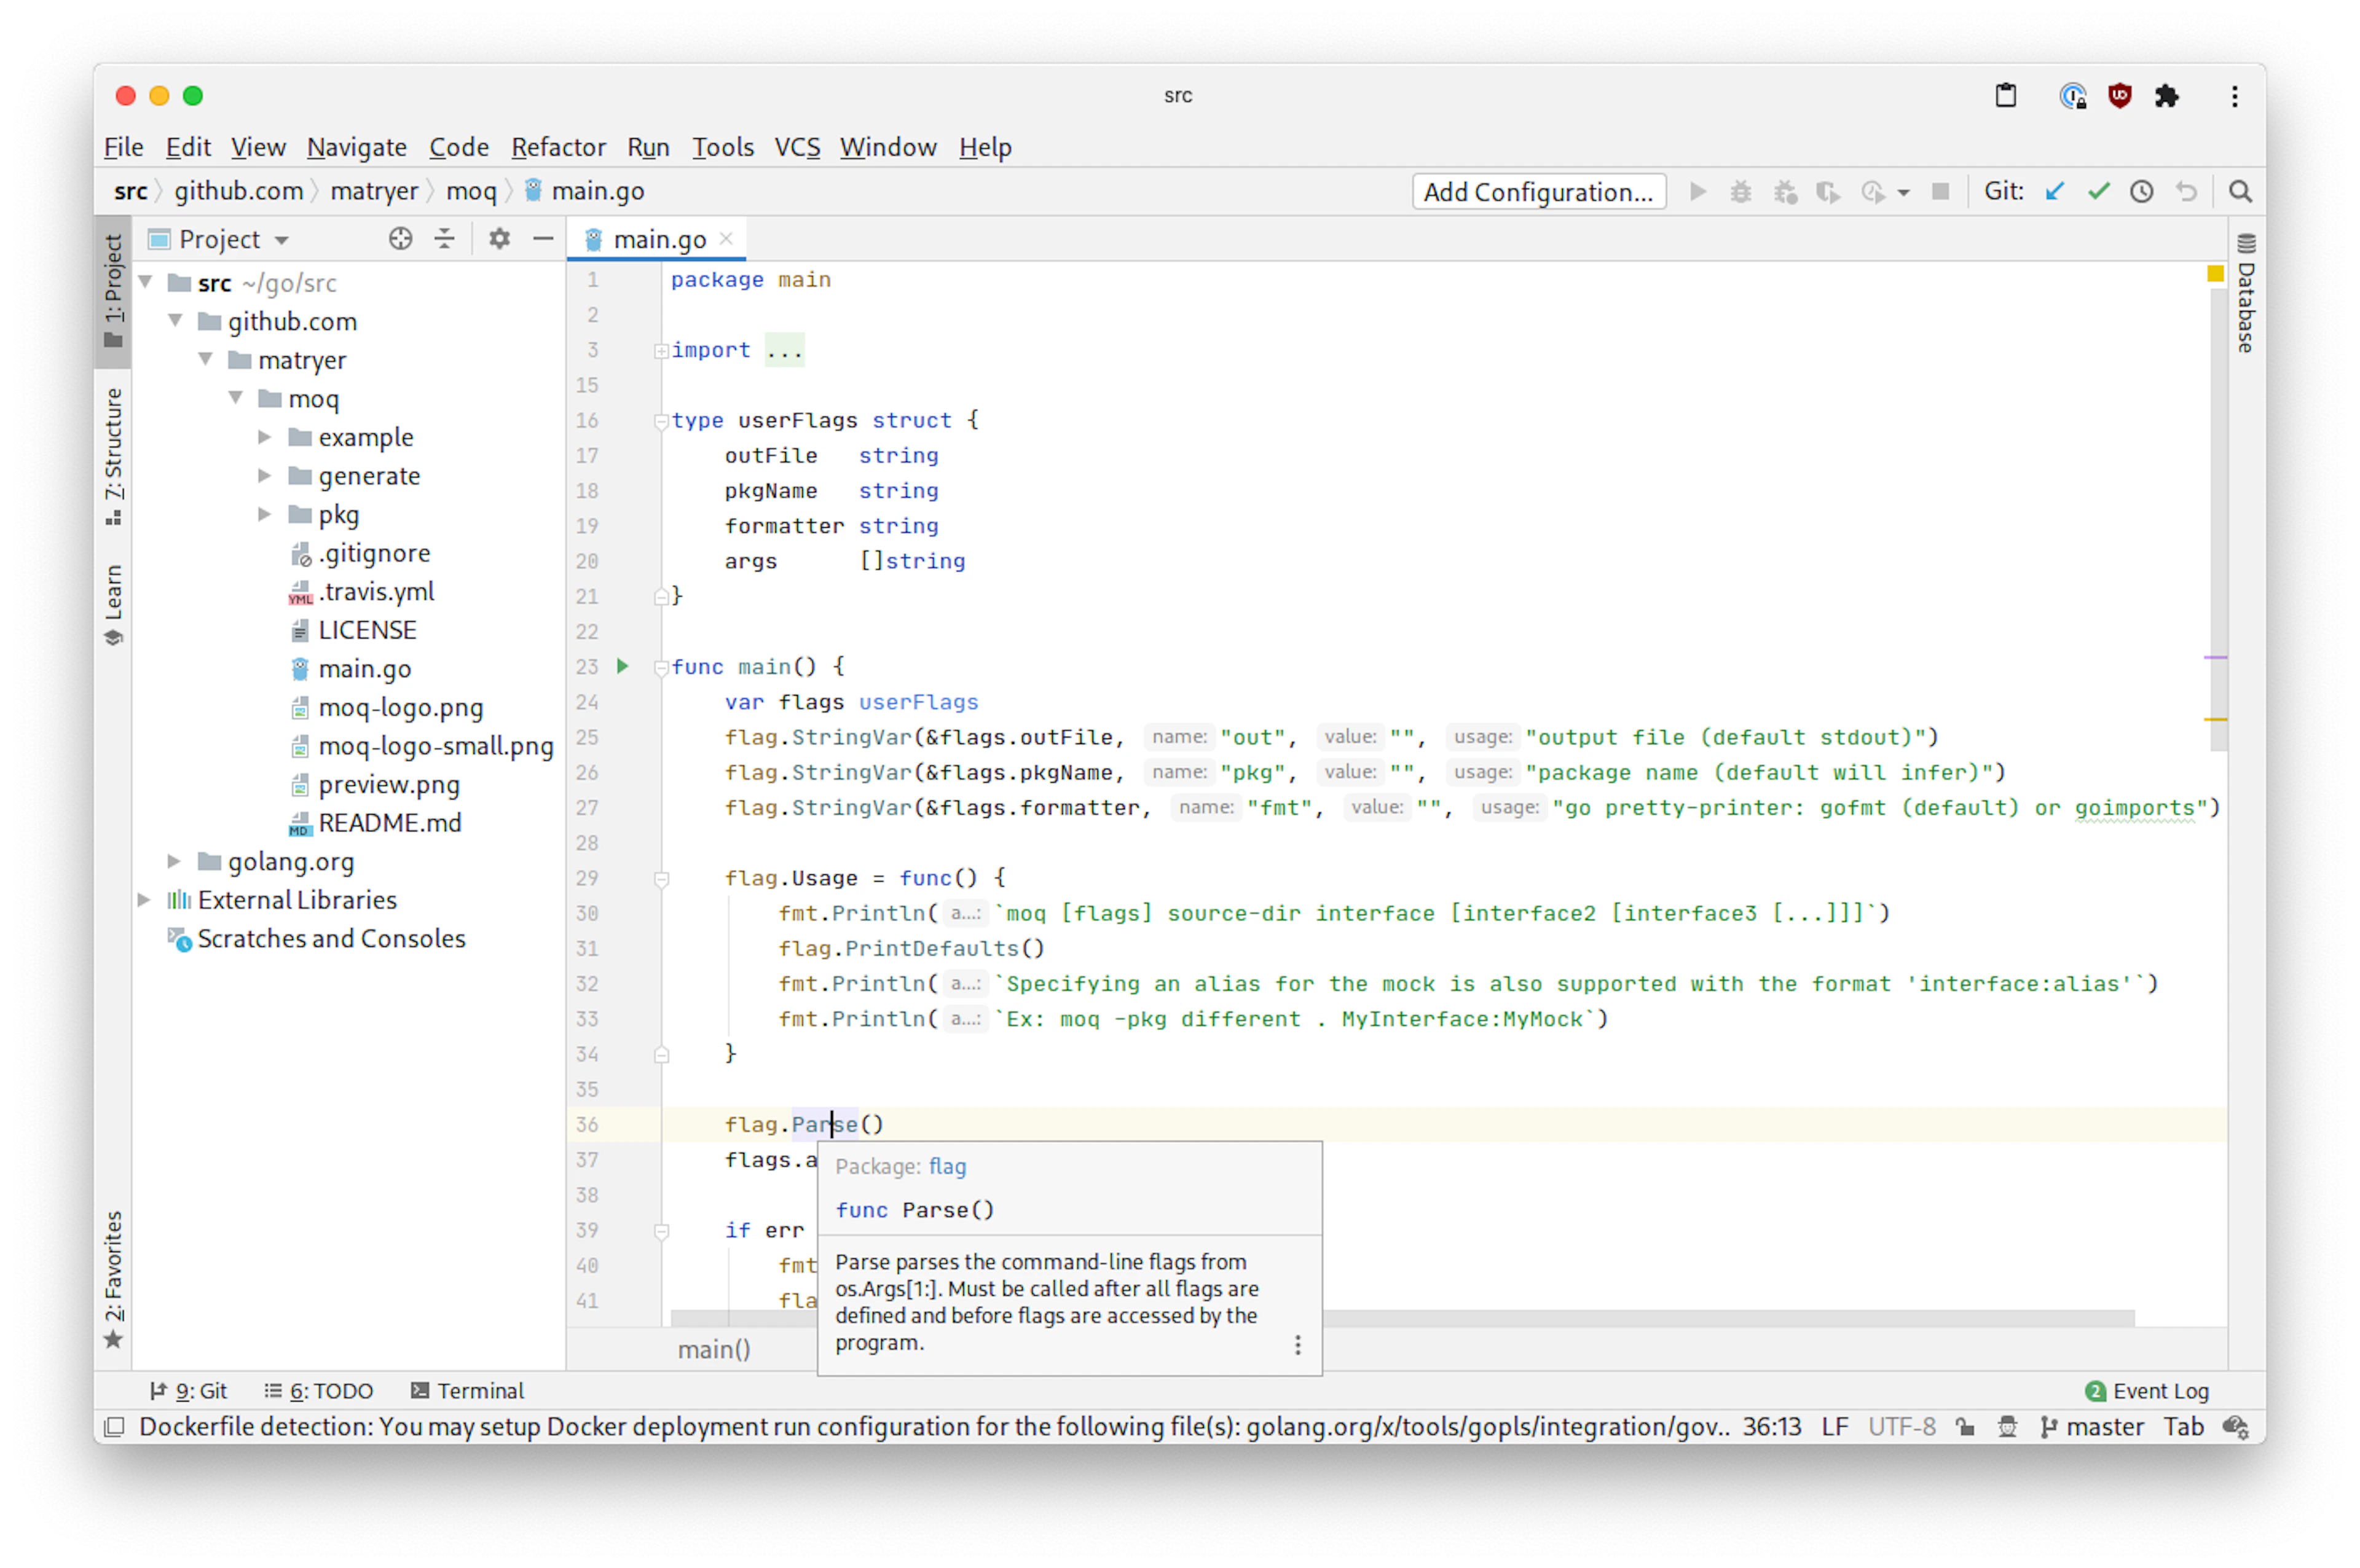Viewport: 2360px width, 1568px height.
Task: Click the Debug bug icon in toolbar
Action: point(1741,191)
